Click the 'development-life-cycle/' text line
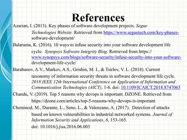 coord(54,63)
